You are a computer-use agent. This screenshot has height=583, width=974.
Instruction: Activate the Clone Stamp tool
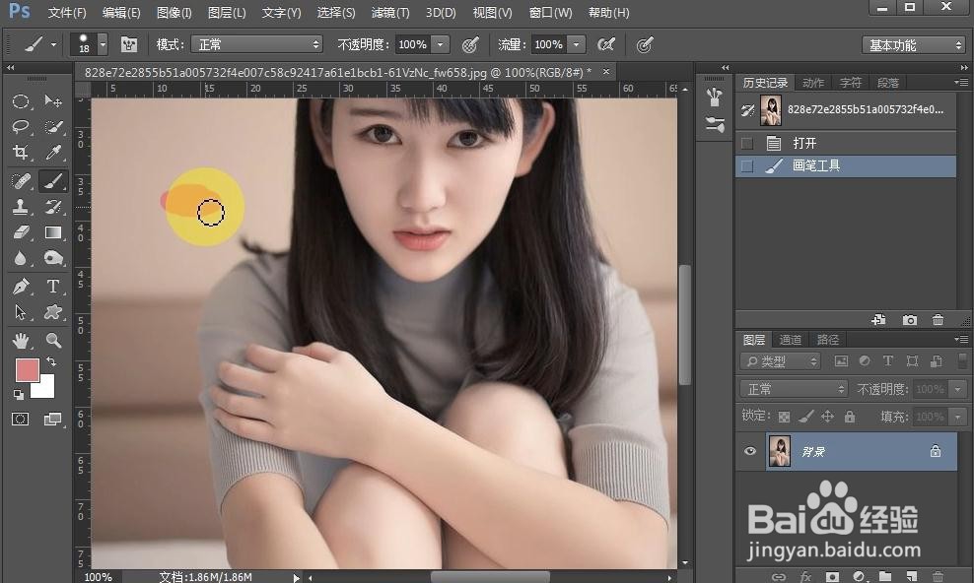click(x=21, y=206)
